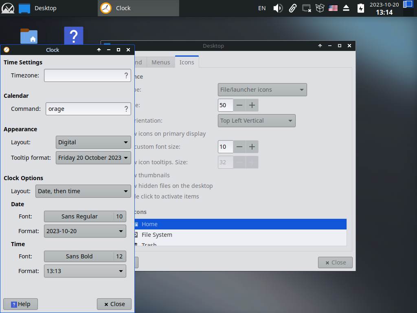Click into the Timezone text field
The image size is (417, 313).
tap(83, 75)
